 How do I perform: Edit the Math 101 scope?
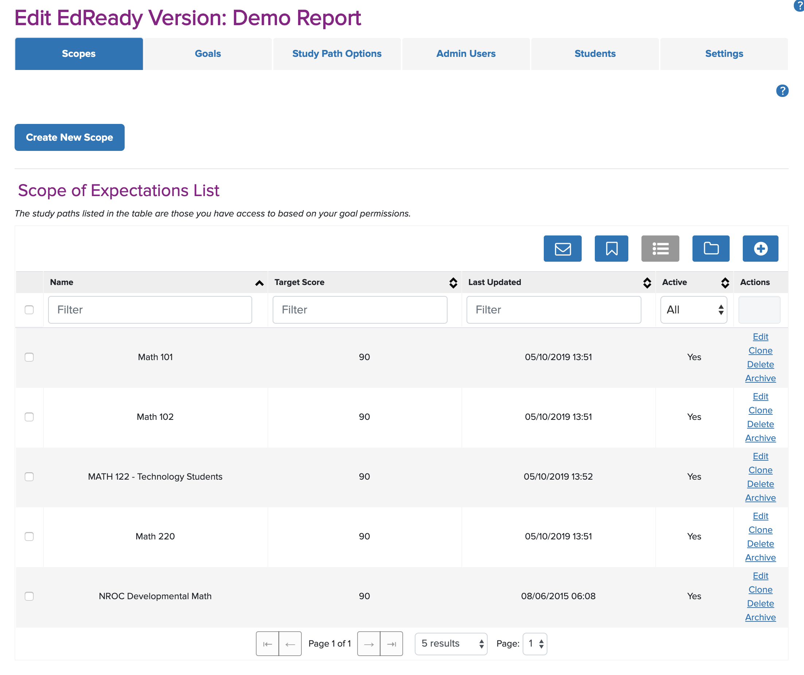[x=760, y=336]
